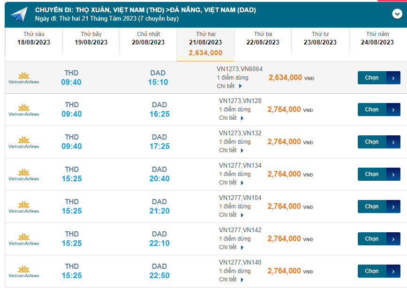
Task: Show Chi tiết for flight VN1277,VN134
Action: tap(232, 183)
